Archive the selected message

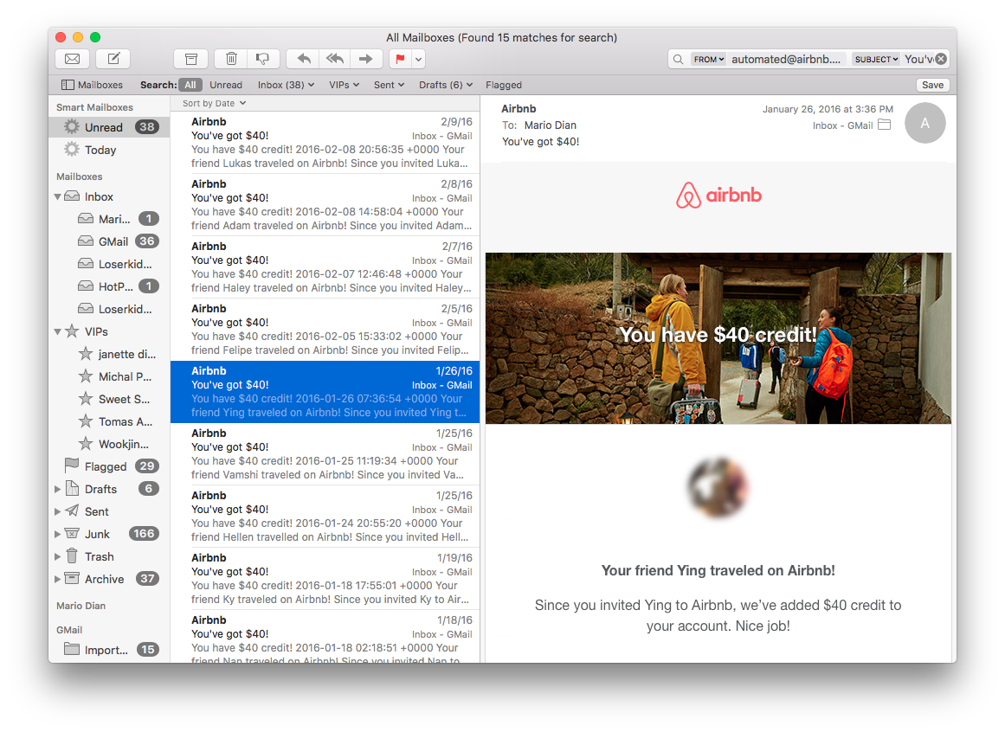(x=191, y=59)
